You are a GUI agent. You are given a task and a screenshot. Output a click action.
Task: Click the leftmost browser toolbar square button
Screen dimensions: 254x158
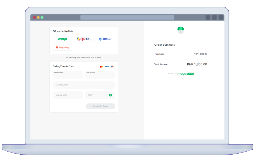pyautogui.click(x=208, y=18)
